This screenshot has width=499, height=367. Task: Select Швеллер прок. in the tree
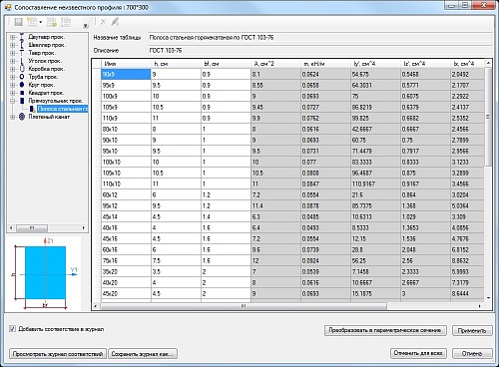pyautogui.click(x=47, y=45)
